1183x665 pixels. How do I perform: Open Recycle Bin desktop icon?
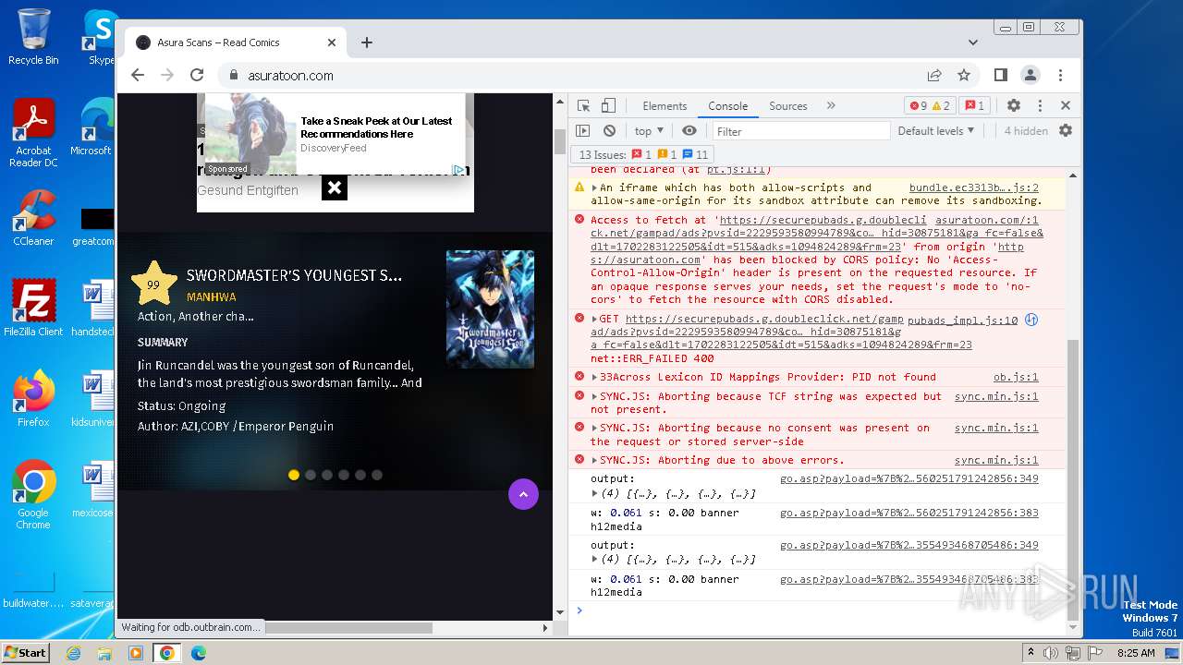pyautogui.click(x=33, y=37)
